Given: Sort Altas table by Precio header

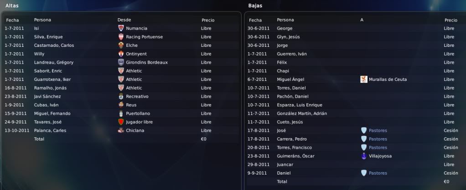Looking at the screenshot, I should [208, 20].
